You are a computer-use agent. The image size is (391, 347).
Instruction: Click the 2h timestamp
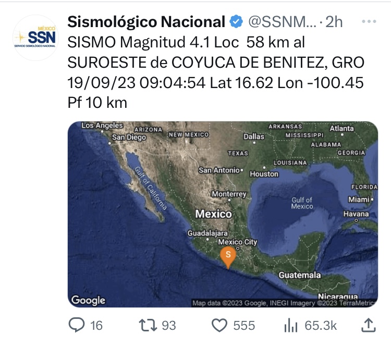click(334, 22)
